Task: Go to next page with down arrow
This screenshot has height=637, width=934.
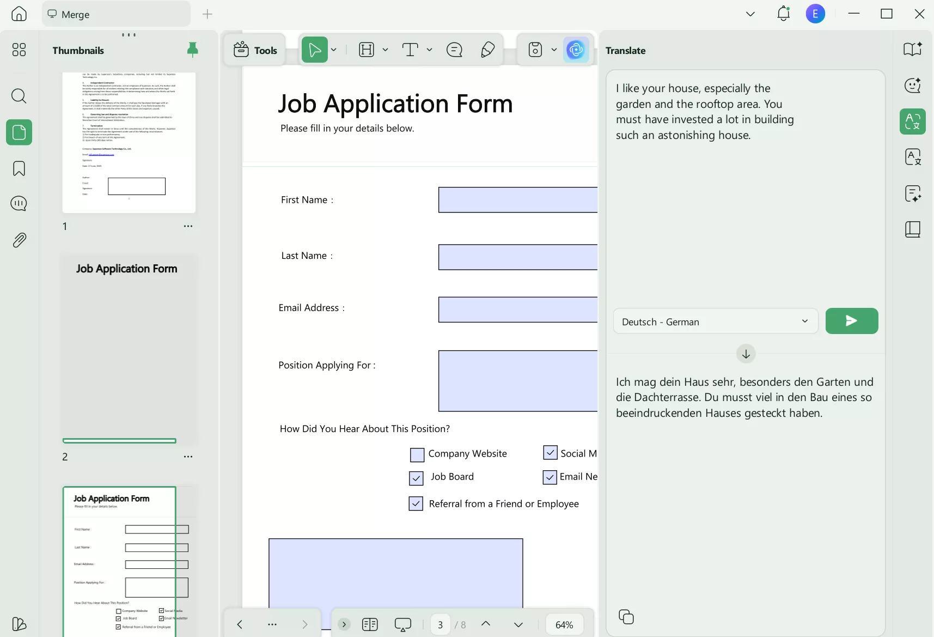Action: pyautogui.click(x=518, y=624)
